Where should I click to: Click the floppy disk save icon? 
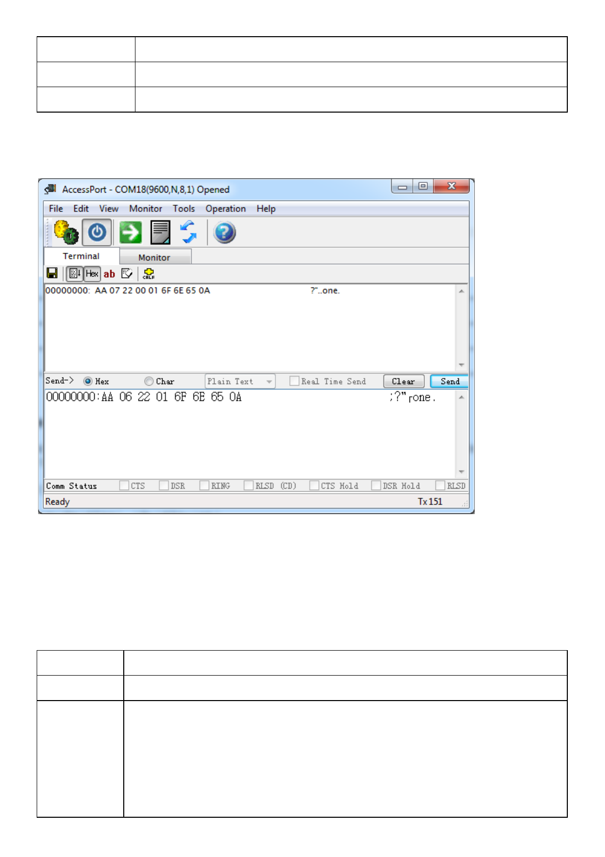[52, 274]
